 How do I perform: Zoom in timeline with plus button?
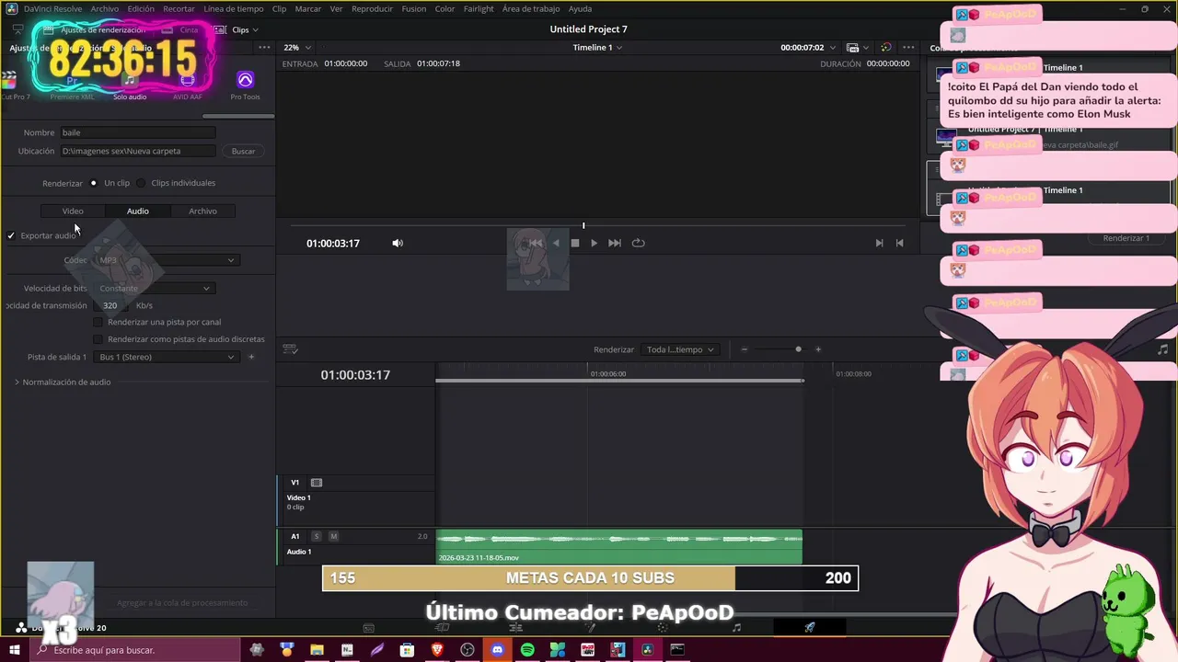click(818, 349)
